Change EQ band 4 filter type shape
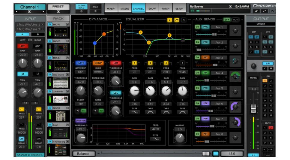The height and width of the screenshot is (160, 290). tap(182, 112)
